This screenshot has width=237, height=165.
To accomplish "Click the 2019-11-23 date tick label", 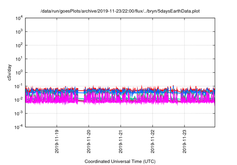I will click(x=184, y=141).
